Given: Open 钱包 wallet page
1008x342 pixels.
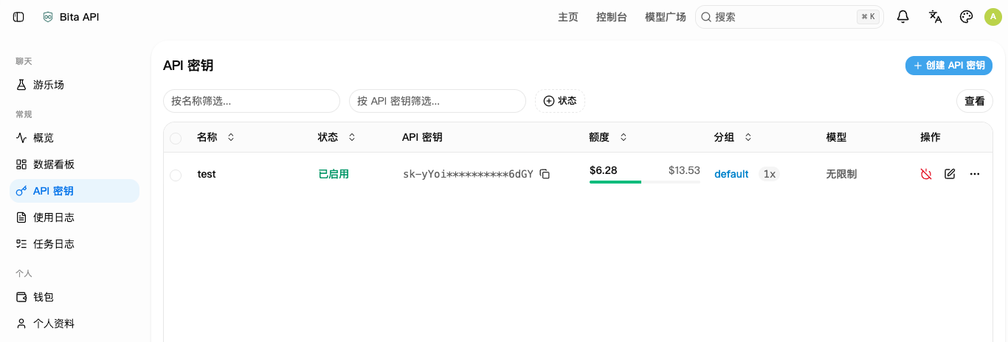Looking at the screenshot, I should (x=75, y=297).
